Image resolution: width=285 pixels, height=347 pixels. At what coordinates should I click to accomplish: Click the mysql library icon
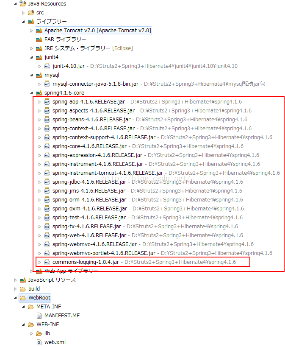coord(39,75)
